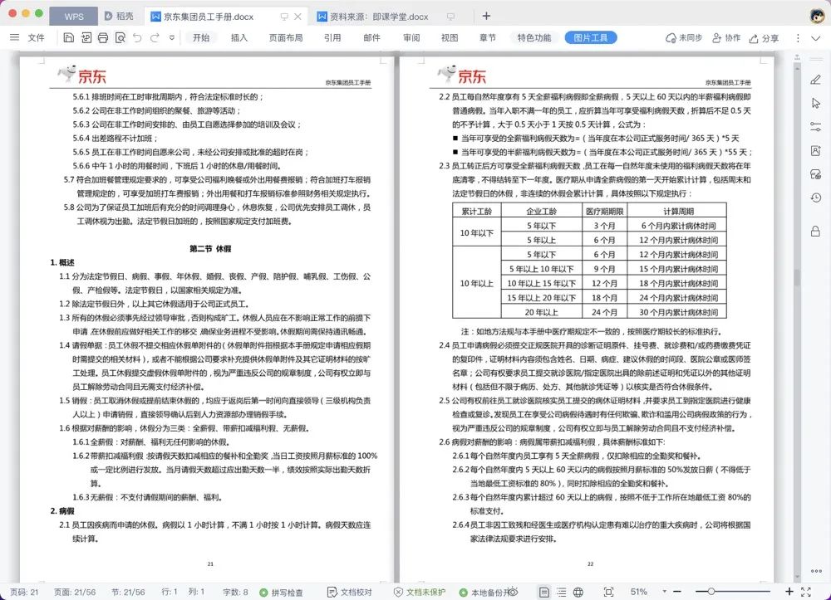The image size is (831, 600).
Task: Open the 视图 ribbon tab
Action: pyautogui.click(x=450, y=37)
